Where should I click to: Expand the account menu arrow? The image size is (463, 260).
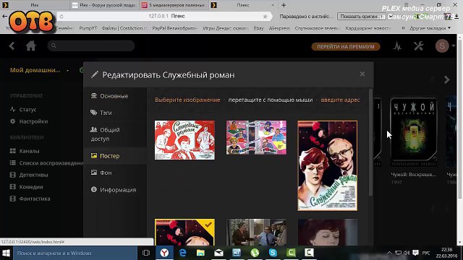coord(454,45)
